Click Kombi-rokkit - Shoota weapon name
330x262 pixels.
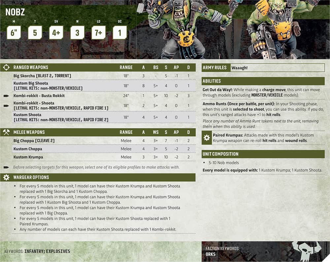click(x=34, y=103)
